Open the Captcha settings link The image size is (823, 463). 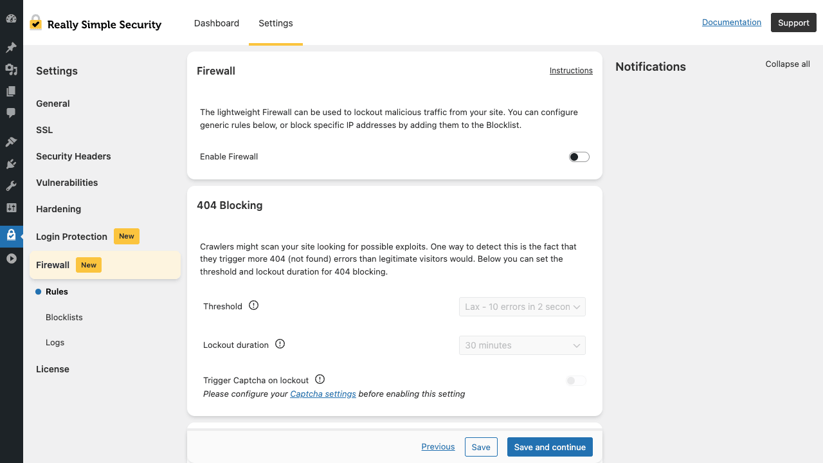tap(323, 394)
